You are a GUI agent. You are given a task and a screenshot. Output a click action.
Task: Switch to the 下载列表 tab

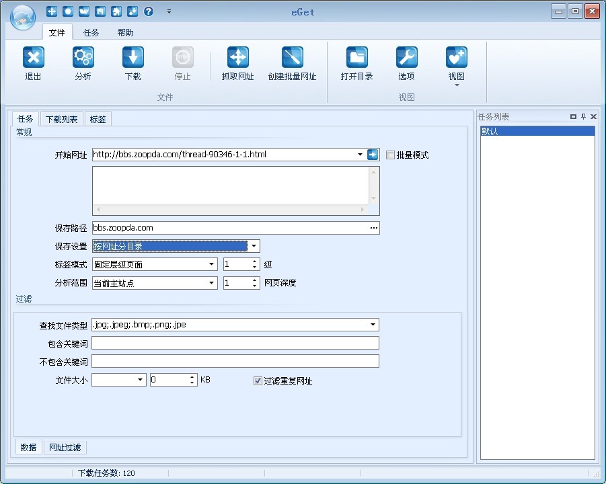[x=61, y=119]
